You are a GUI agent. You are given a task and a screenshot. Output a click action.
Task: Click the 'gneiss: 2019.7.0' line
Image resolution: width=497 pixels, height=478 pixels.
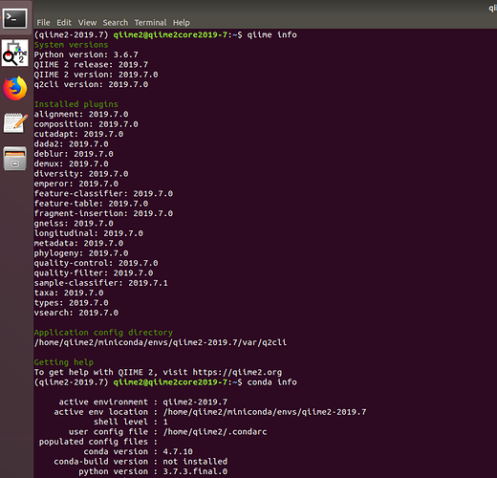point(74,224)
